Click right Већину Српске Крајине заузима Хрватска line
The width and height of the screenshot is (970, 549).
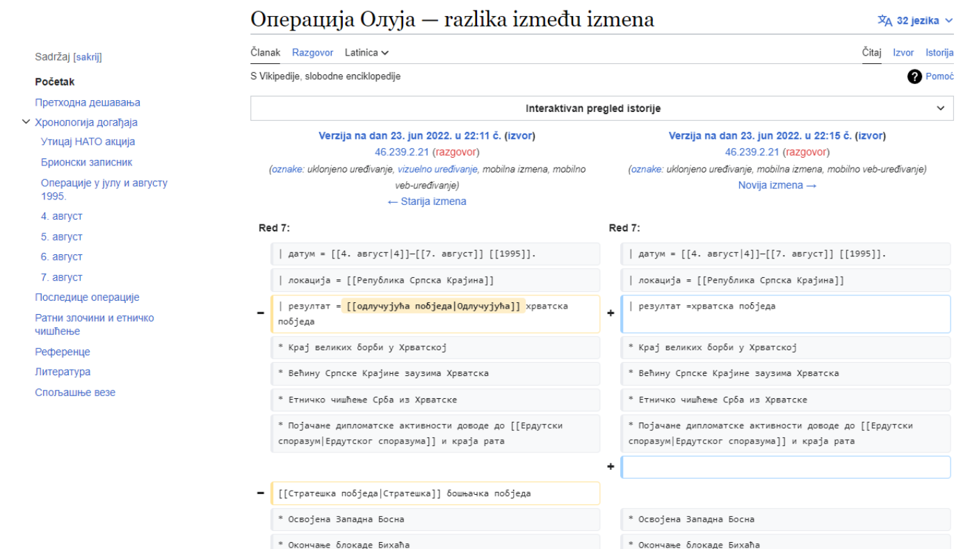click(786, 373)
